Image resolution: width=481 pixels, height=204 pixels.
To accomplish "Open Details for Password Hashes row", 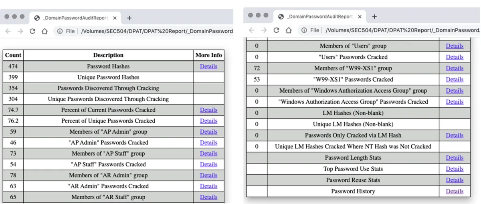I will tap(209, 66).
